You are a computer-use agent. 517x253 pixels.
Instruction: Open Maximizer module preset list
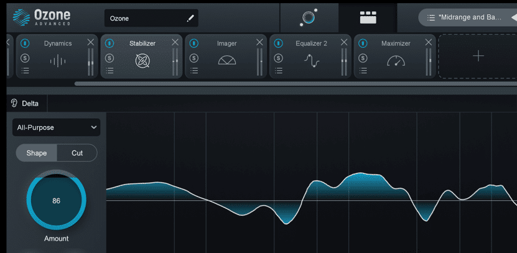(x=363, y=70)
